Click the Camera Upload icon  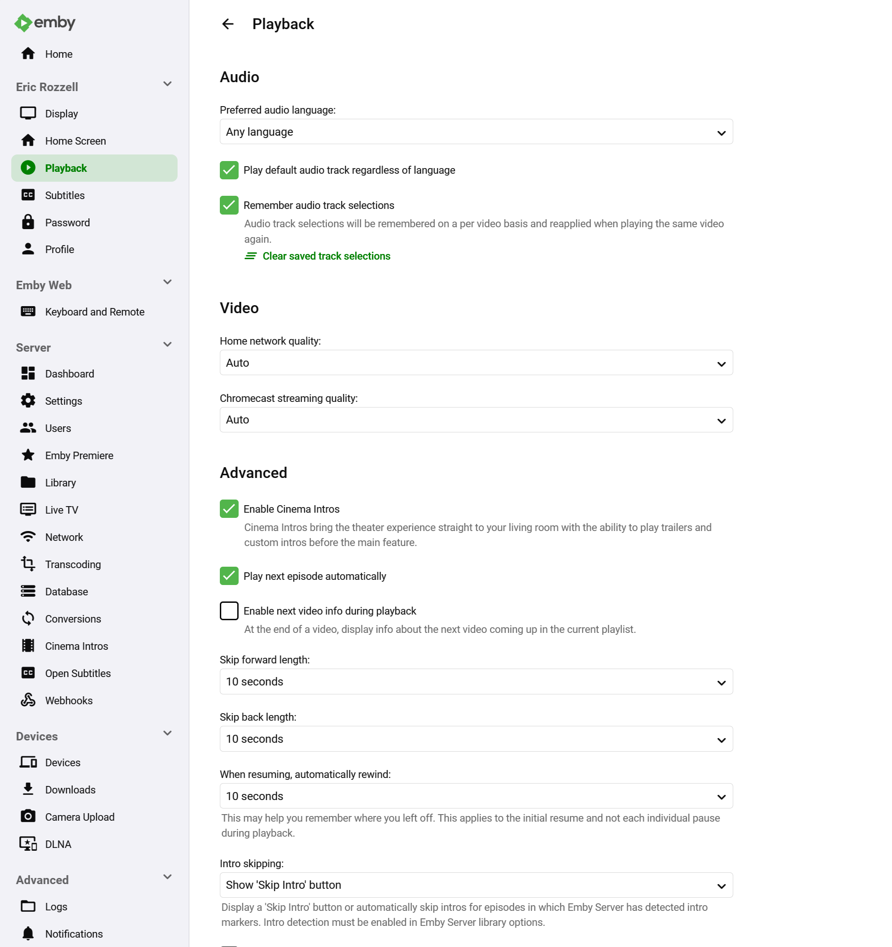click(28, 816)
